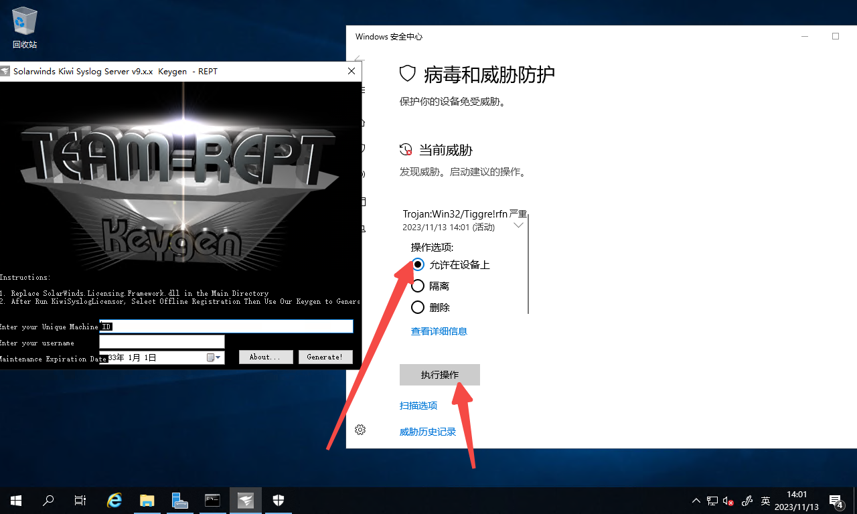Close the Keygen window
Screen dimensions: 857x514
coord(352,71)
